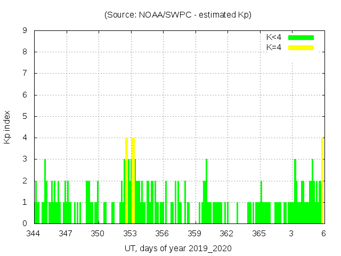
Task: Click the yellow Kp=4 bar at far right
Action: point(322,181)
